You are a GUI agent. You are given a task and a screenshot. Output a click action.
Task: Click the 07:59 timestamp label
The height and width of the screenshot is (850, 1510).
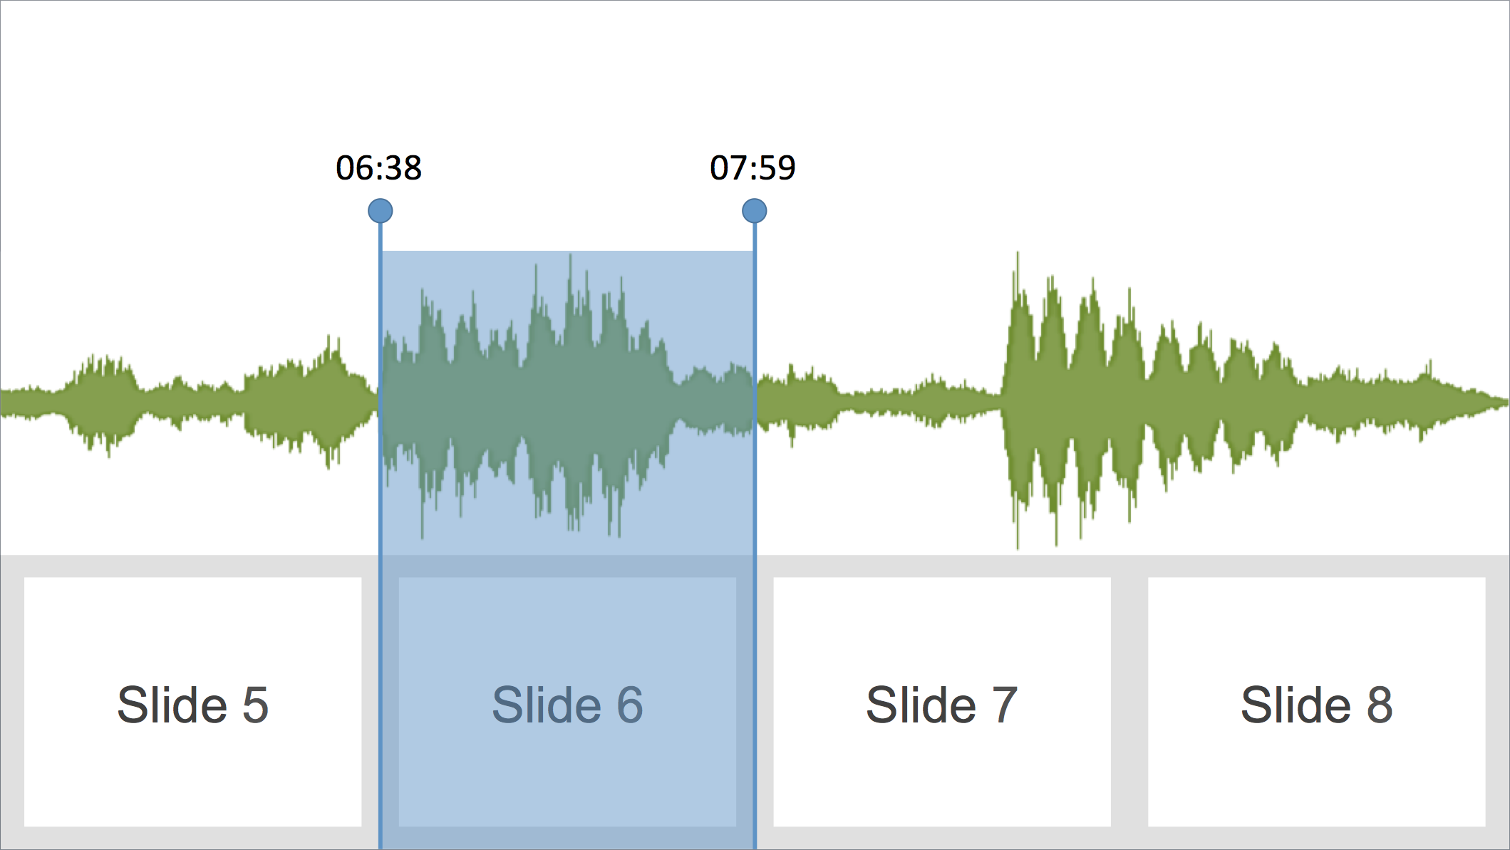point(753,168)
